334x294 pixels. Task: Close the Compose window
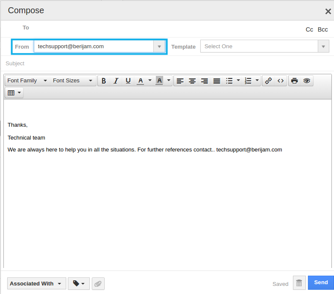tap(328, 11)
